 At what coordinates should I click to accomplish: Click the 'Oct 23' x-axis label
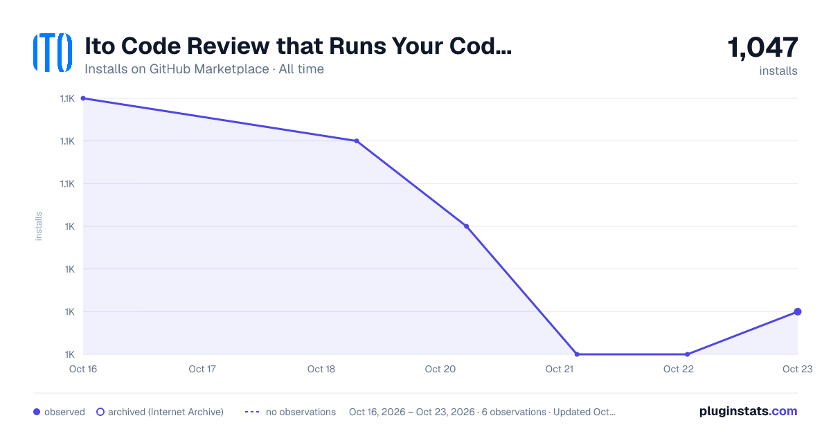pyautogui.click(x=797, y=370)
